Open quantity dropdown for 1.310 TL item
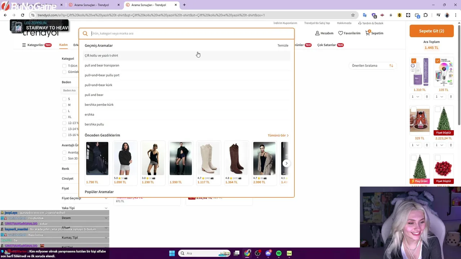 click(415, 97)
